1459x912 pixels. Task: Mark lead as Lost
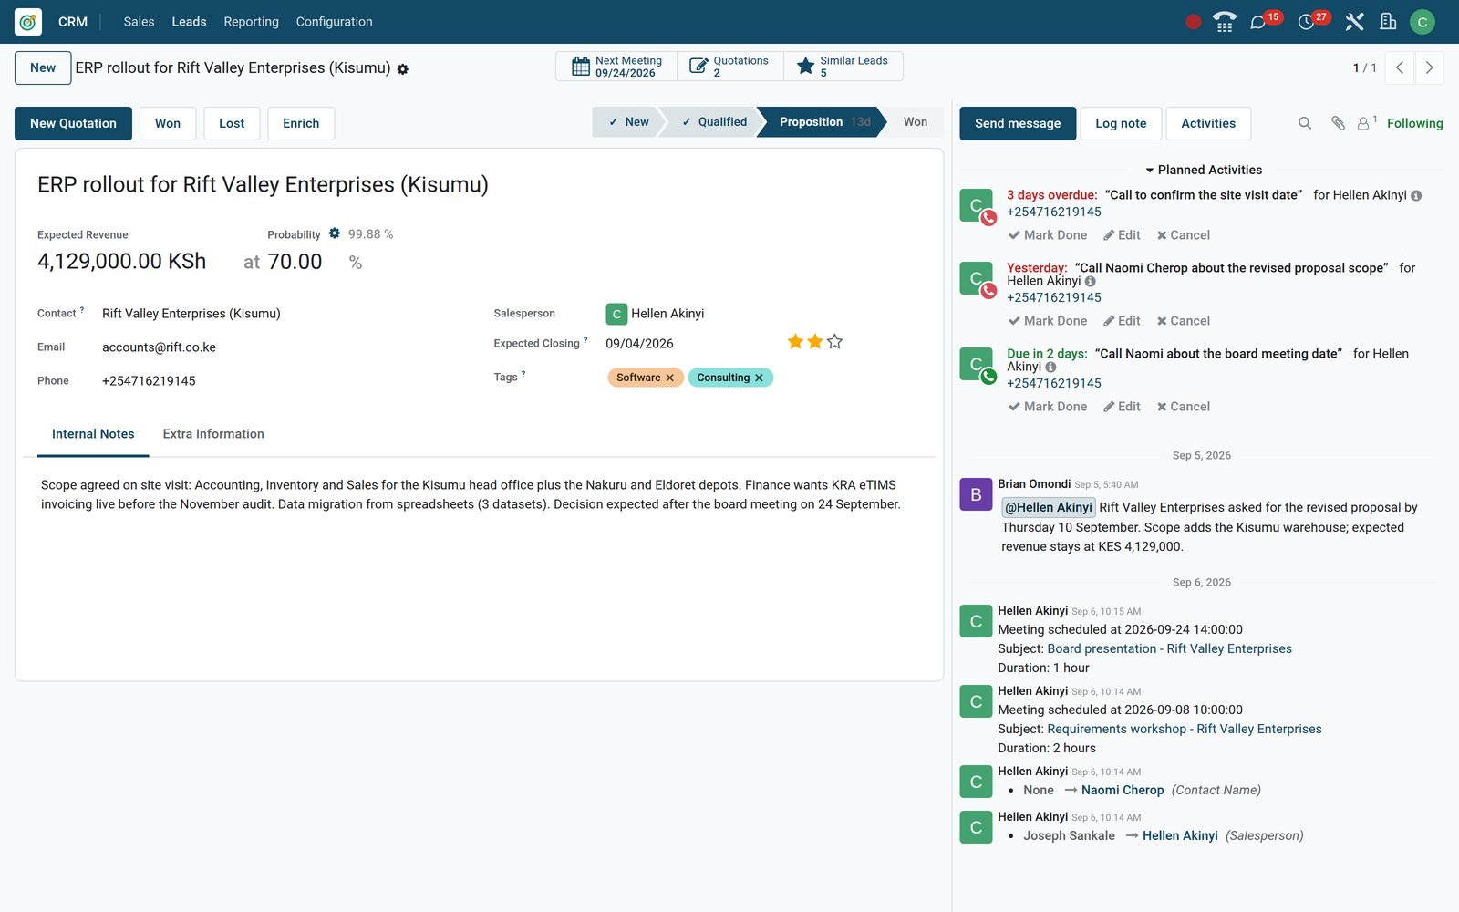coord(232,123)
